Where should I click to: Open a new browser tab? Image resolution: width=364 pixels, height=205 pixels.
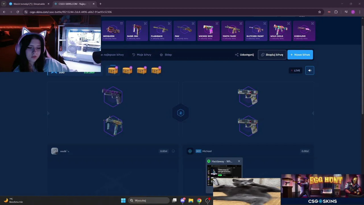click(x=100, y=4)
